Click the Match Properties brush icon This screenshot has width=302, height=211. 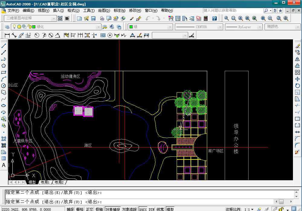132,18
